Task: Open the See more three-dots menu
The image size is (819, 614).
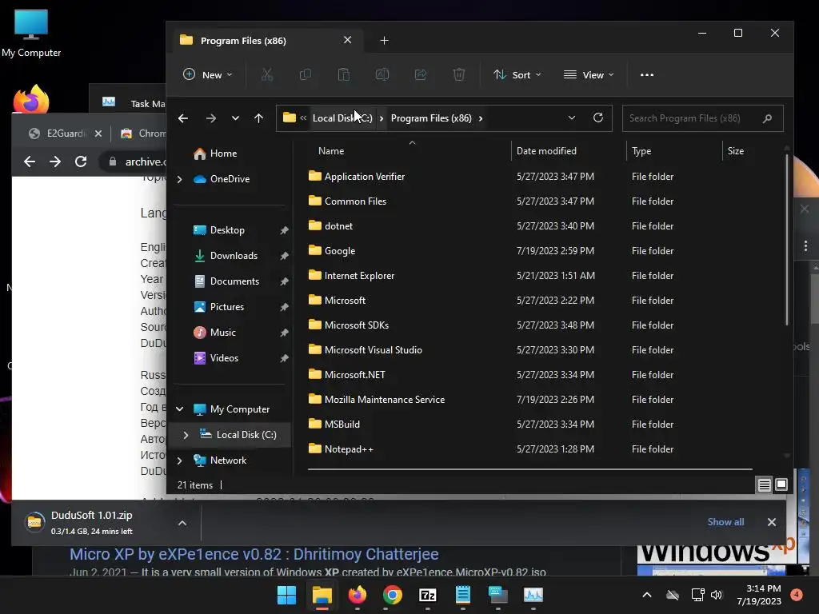Action: pyautogui.click(x=646, y=74)
